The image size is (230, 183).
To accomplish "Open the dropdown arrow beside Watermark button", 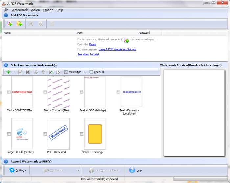I will click(x=78, y=170).
